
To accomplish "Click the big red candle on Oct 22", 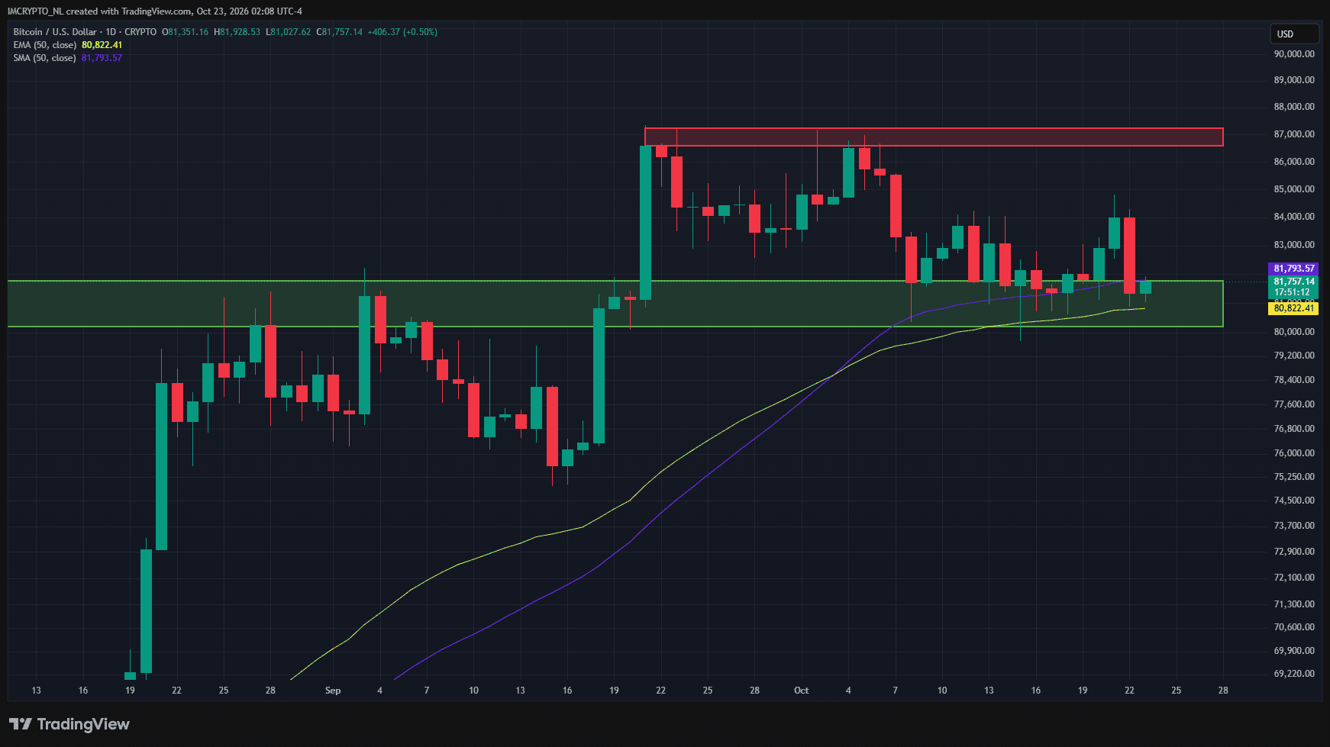I will (x=1130, y=256).
